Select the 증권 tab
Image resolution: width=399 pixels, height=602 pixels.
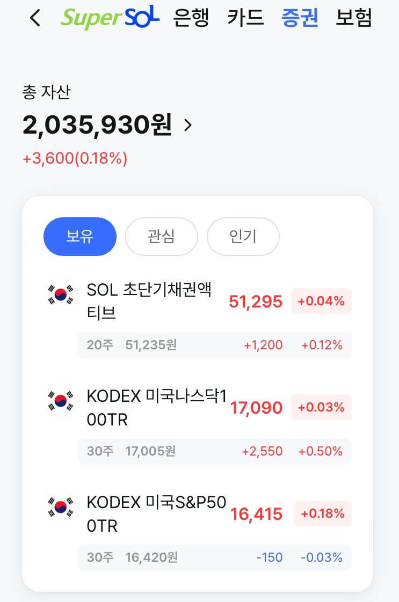click(300, 18)
